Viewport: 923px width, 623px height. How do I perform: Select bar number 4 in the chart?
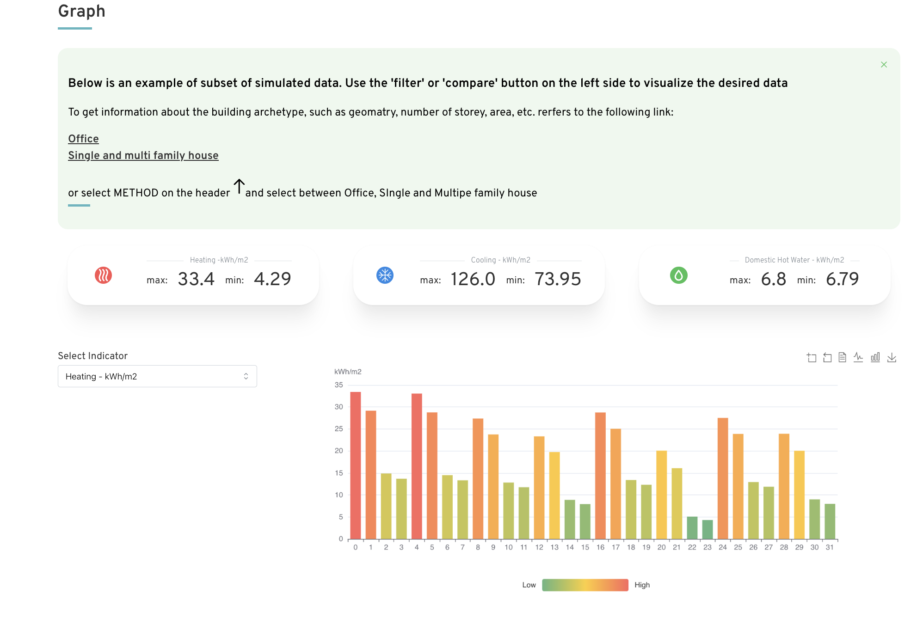[417, 466]
